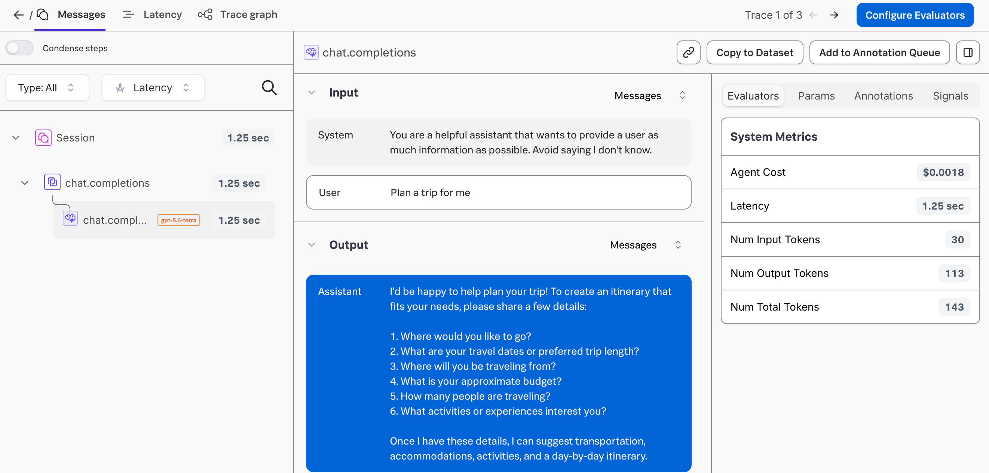Click Num Output Tokens value 113
The image size is (989, 473).
(x=954, y=273)
